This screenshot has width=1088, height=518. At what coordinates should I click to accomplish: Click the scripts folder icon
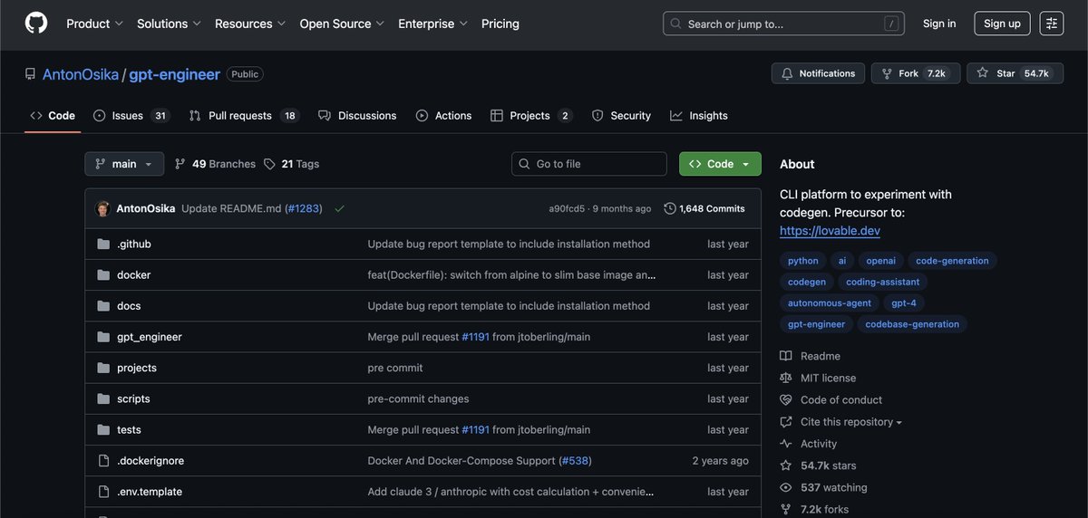(x=102, y=398)
